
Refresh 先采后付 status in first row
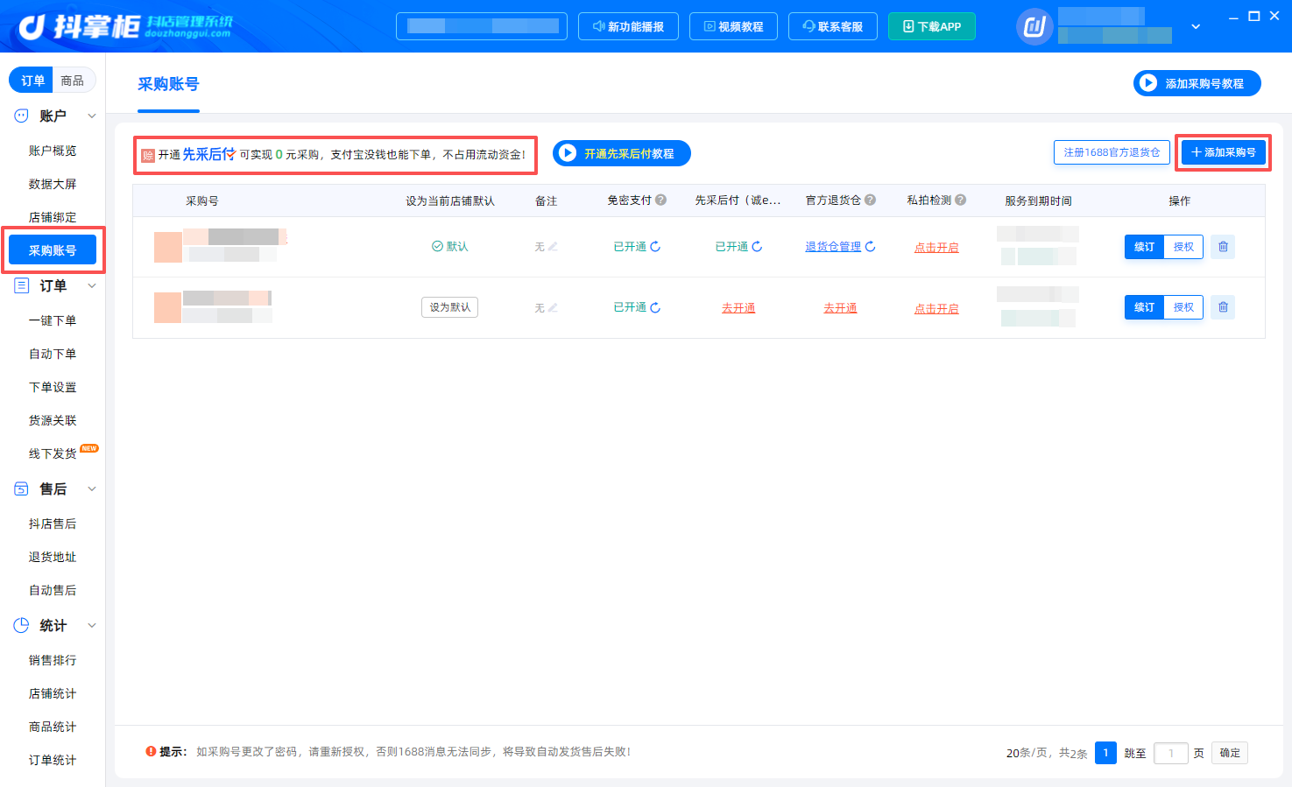pyautogui.click(x=757, y=247)
